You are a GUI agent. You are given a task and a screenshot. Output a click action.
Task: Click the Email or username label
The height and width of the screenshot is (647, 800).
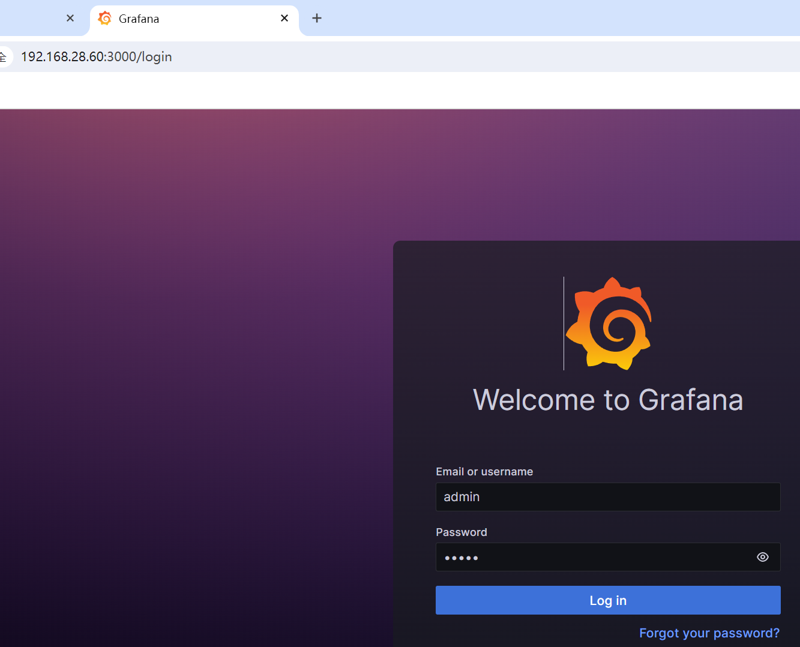click(484, 472)
